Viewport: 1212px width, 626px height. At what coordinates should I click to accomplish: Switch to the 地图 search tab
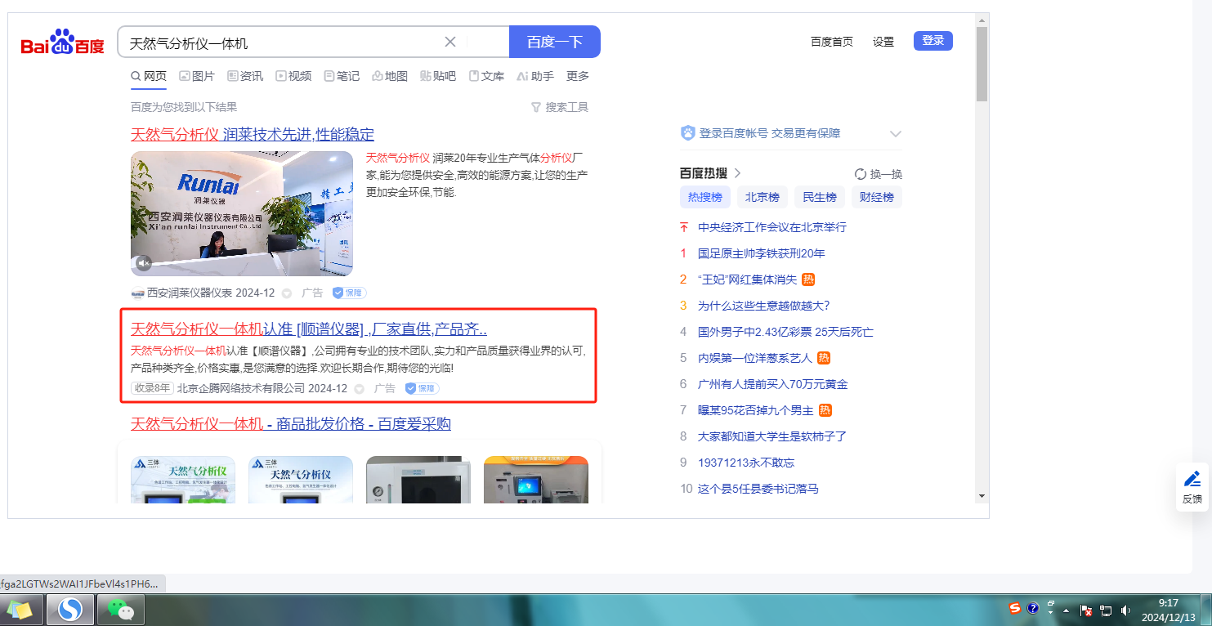point(390,76)
